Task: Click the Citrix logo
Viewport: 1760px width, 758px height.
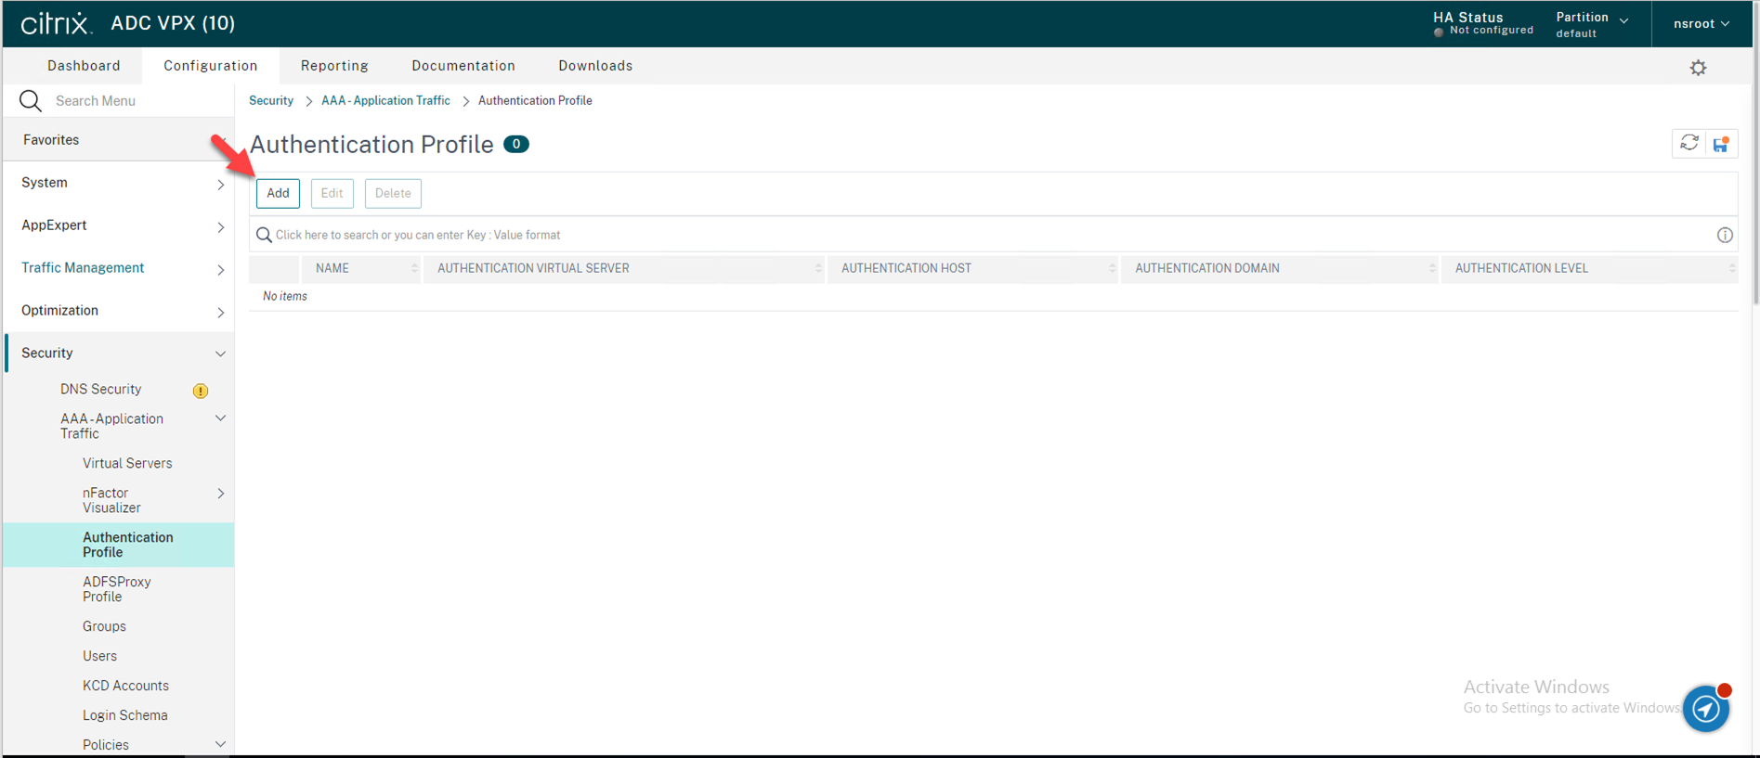Action: point(56,23)
